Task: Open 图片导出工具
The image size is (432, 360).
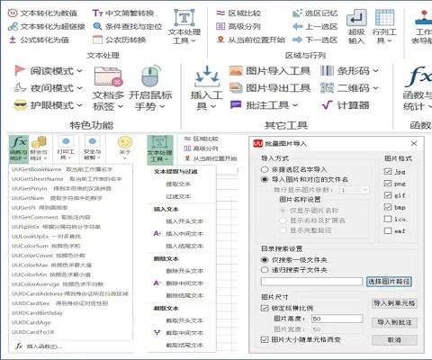Action: tap(270, 88)
